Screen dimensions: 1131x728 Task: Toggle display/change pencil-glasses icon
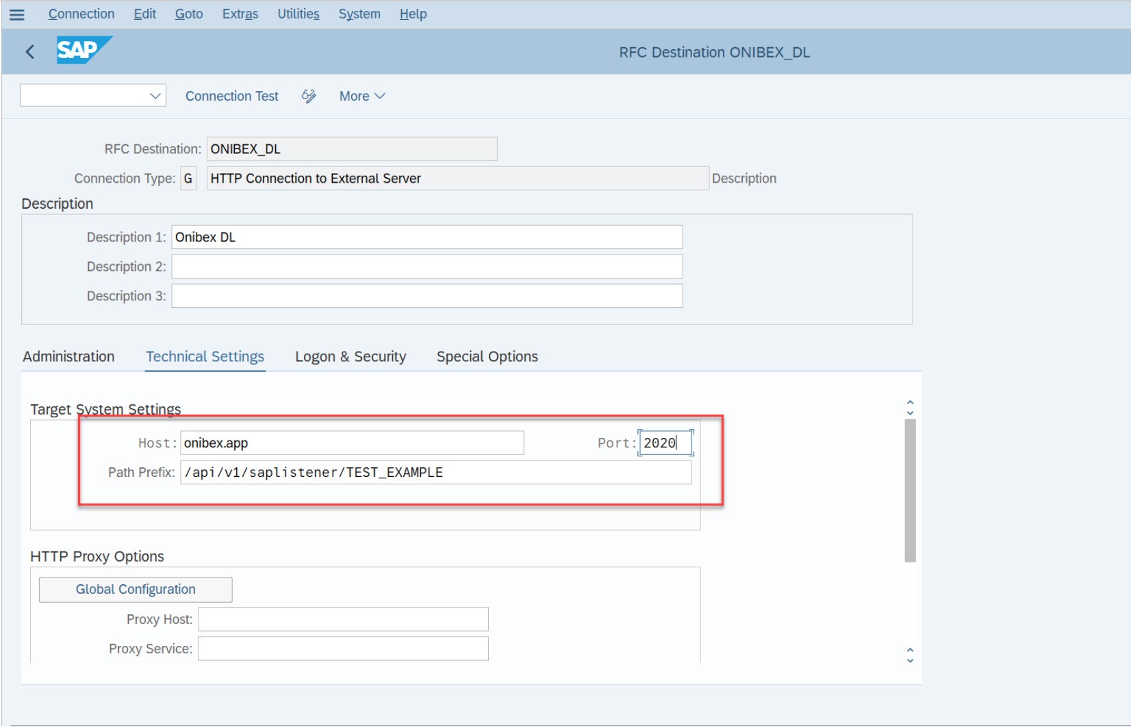click(309, 96)
